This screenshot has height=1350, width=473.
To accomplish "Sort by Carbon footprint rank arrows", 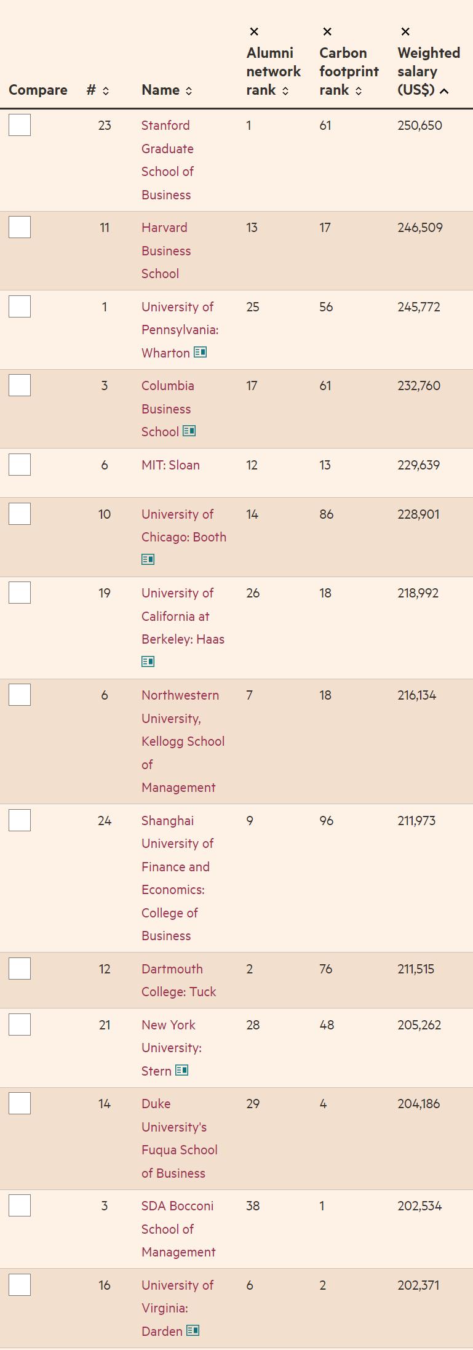I will [x=359, y=91].
